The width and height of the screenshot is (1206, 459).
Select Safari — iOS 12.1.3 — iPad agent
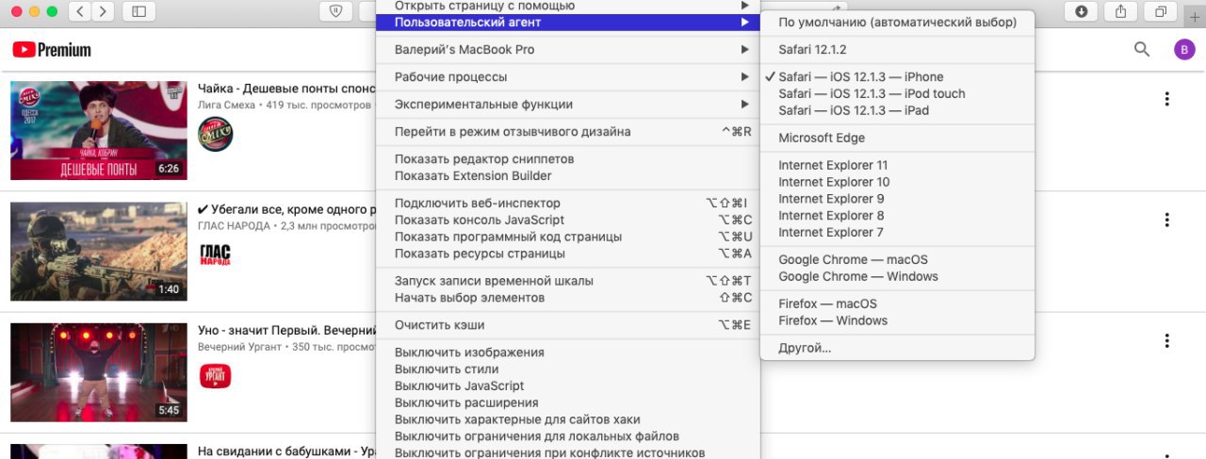coord(897,111)
